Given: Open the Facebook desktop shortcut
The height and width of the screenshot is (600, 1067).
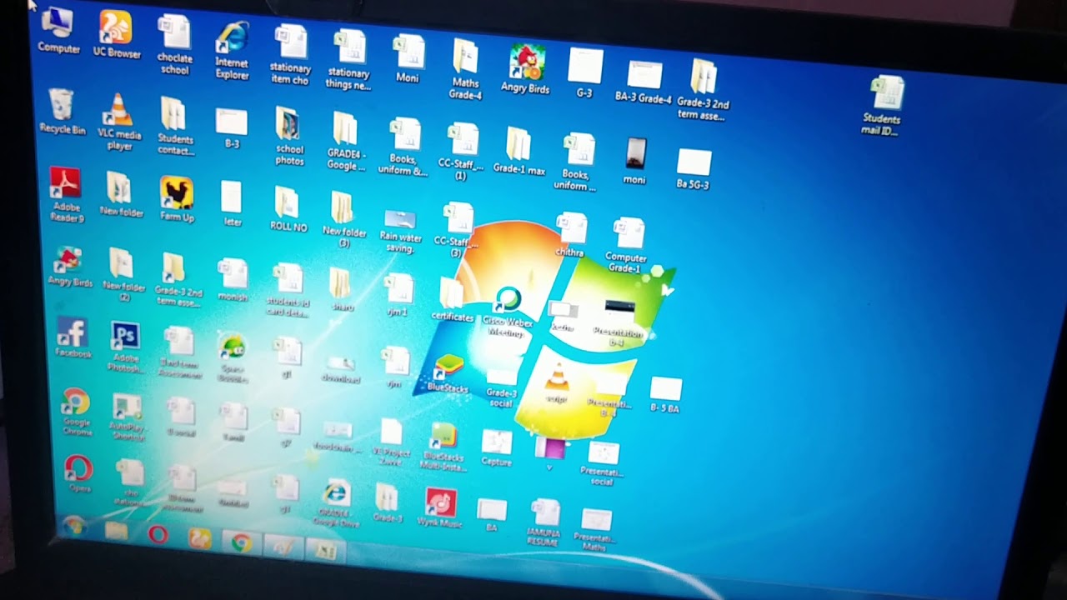Looking at the screenshot, I should pyautogui.click(x=73, y=337).
